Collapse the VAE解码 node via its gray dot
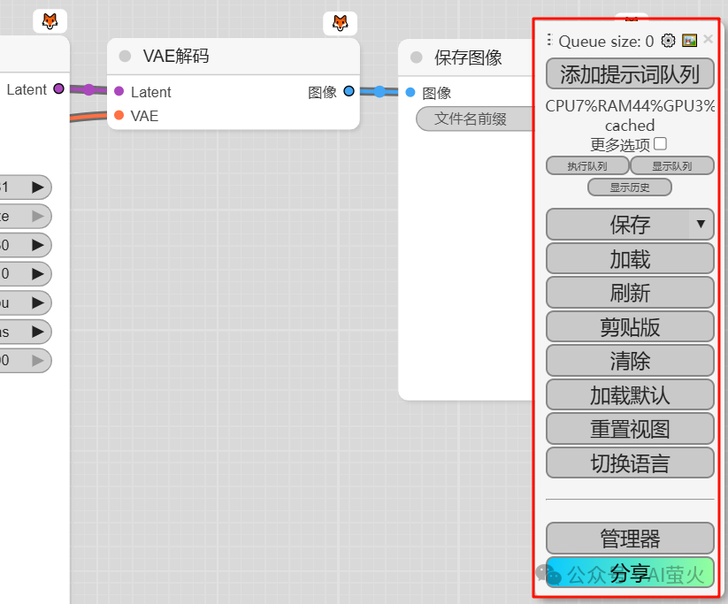 pos(125,56)
